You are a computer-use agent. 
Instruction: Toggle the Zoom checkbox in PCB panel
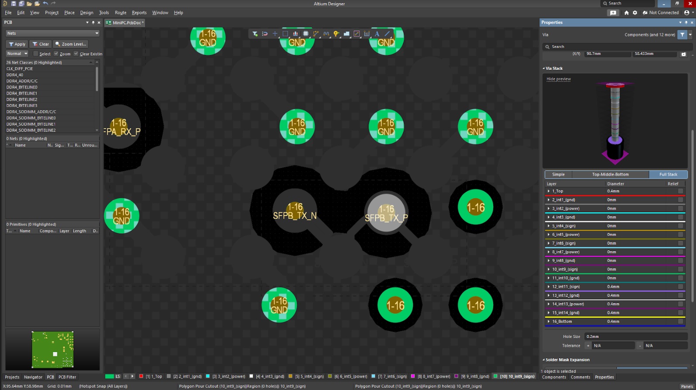tap(56, 54)
